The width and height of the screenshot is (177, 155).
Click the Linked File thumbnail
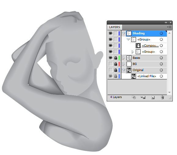pos(134,76)
